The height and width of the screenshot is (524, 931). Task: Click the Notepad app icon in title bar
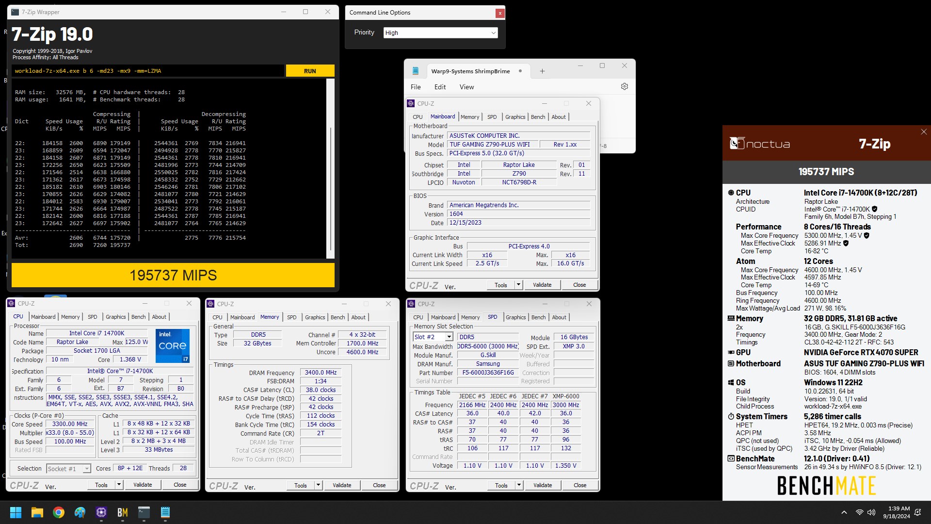click(x=416, y=71)
